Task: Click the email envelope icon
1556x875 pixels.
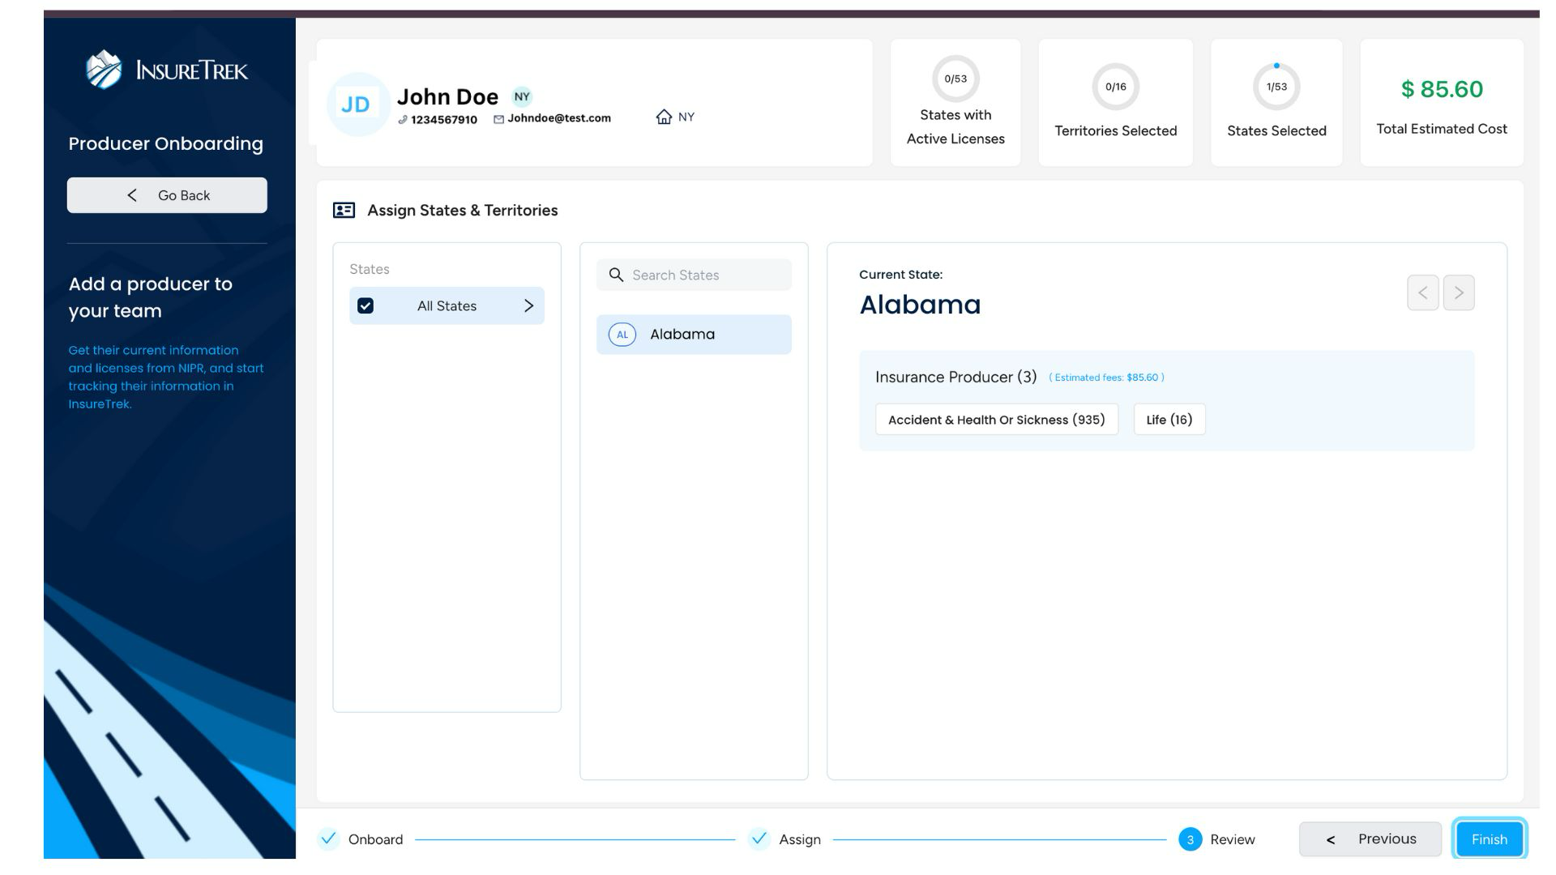Action: pyautogui.click(x=498, y=119)
